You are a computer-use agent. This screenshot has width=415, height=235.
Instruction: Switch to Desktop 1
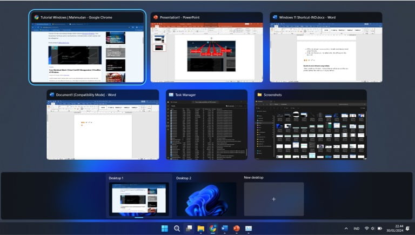[x=139, y=199]
